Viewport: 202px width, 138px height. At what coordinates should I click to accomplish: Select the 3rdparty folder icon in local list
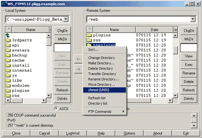(x=8, y=40)
